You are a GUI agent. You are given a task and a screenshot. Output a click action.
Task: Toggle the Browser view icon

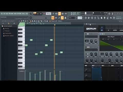(x=98, y=18)
